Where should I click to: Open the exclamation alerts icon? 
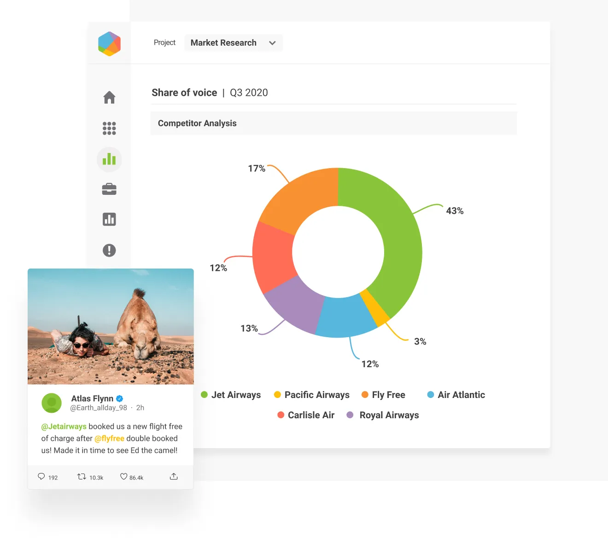coord(109,250)
